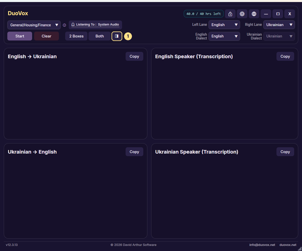Minimize the DuoVox window

pyautogui.click(x=266, y=14)
